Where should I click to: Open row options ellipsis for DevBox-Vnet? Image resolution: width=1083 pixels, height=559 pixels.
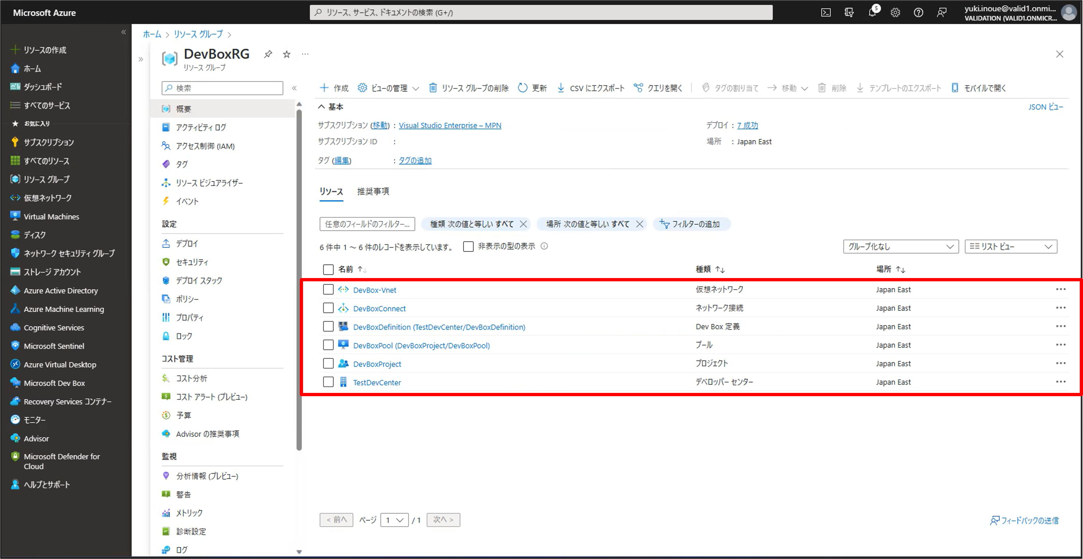[1060, 289]
